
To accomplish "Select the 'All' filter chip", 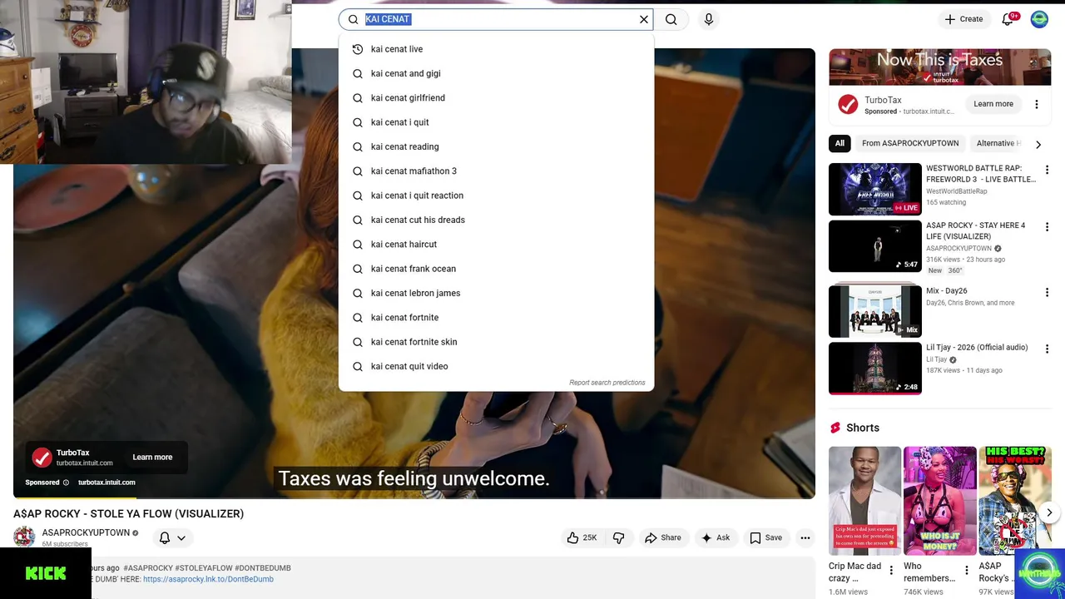I will 840,143.
